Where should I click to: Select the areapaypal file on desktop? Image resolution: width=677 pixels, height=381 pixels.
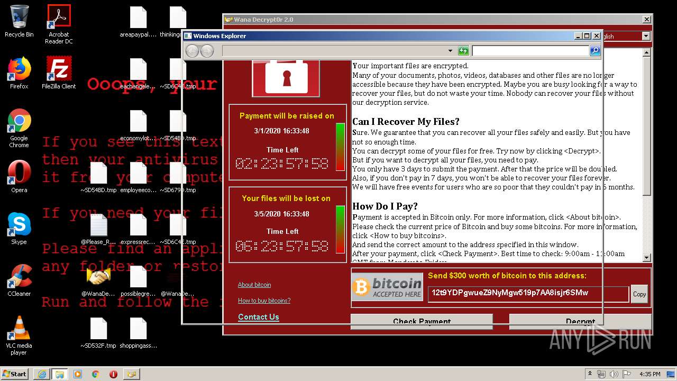pos(138,22)
